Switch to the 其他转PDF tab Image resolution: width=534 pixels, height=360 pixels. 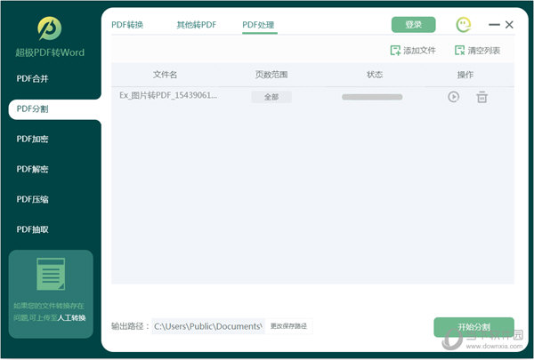tap(196, 25)
